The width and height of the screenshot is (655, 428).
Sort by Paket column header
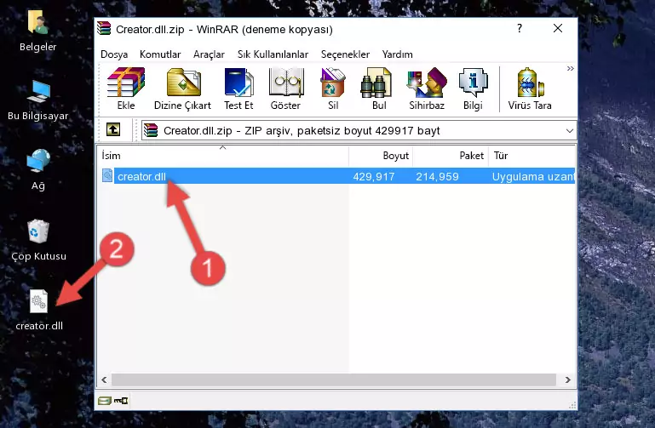click(451, 156)
